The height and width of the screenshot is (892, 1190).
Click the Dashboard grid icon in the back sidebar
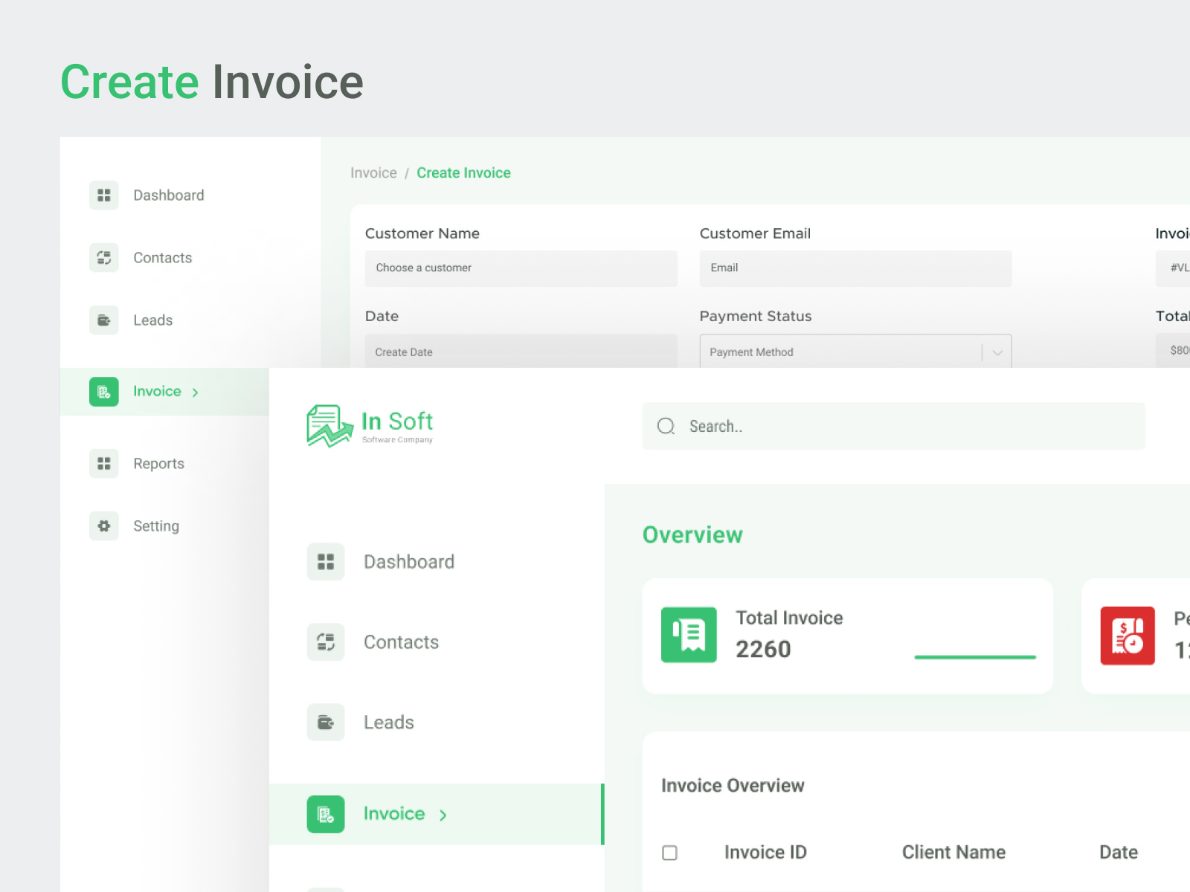pos(103,195)
